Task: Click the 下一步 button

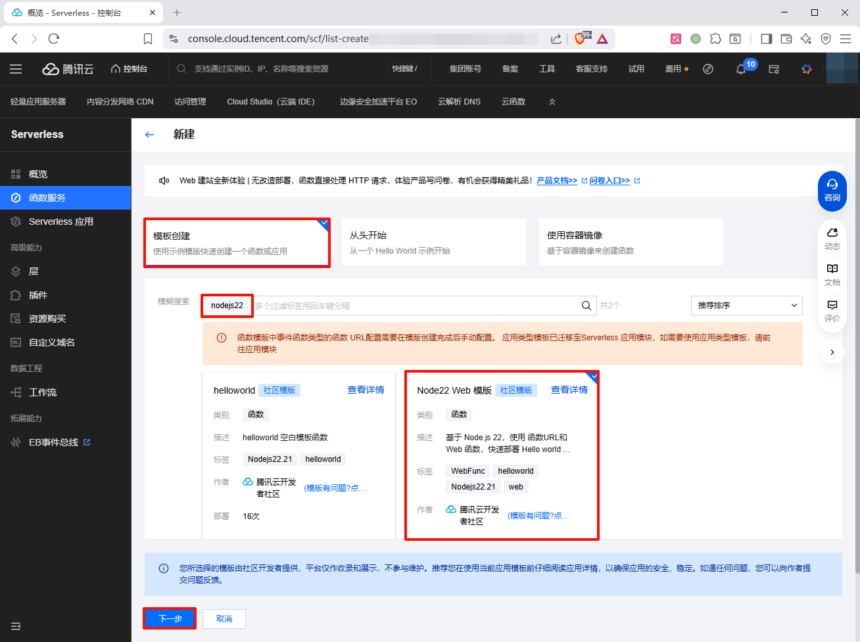Action: point(170,618)
